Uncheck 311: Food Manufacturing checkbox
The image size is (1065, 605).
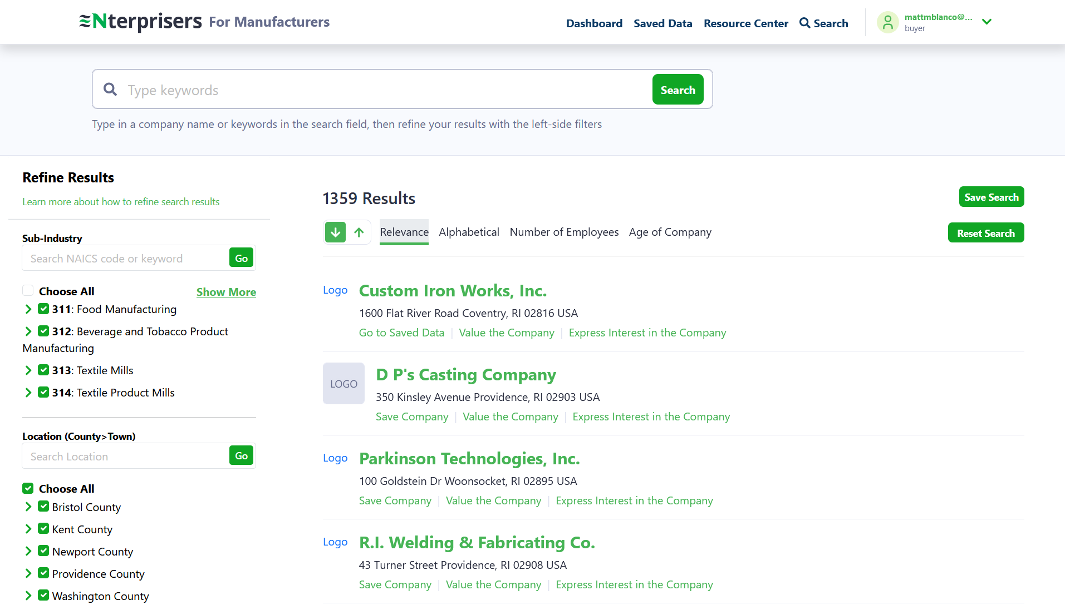(43, 309)
